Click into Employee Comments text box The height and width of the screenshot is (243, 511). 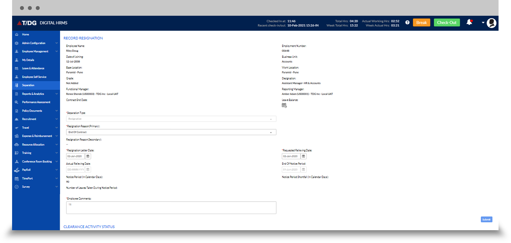pyautogui.click(x=171, y=208)
